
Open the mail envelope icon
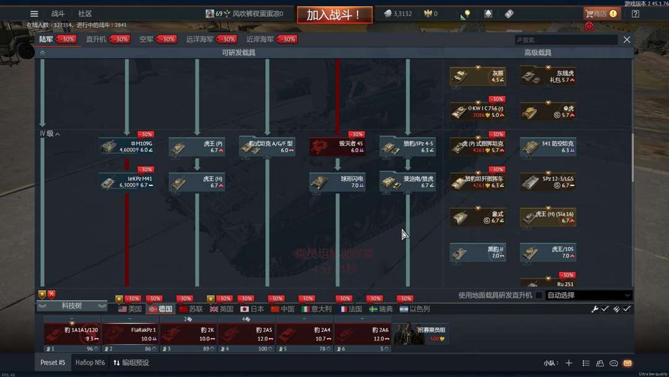[x=627, y=363]
